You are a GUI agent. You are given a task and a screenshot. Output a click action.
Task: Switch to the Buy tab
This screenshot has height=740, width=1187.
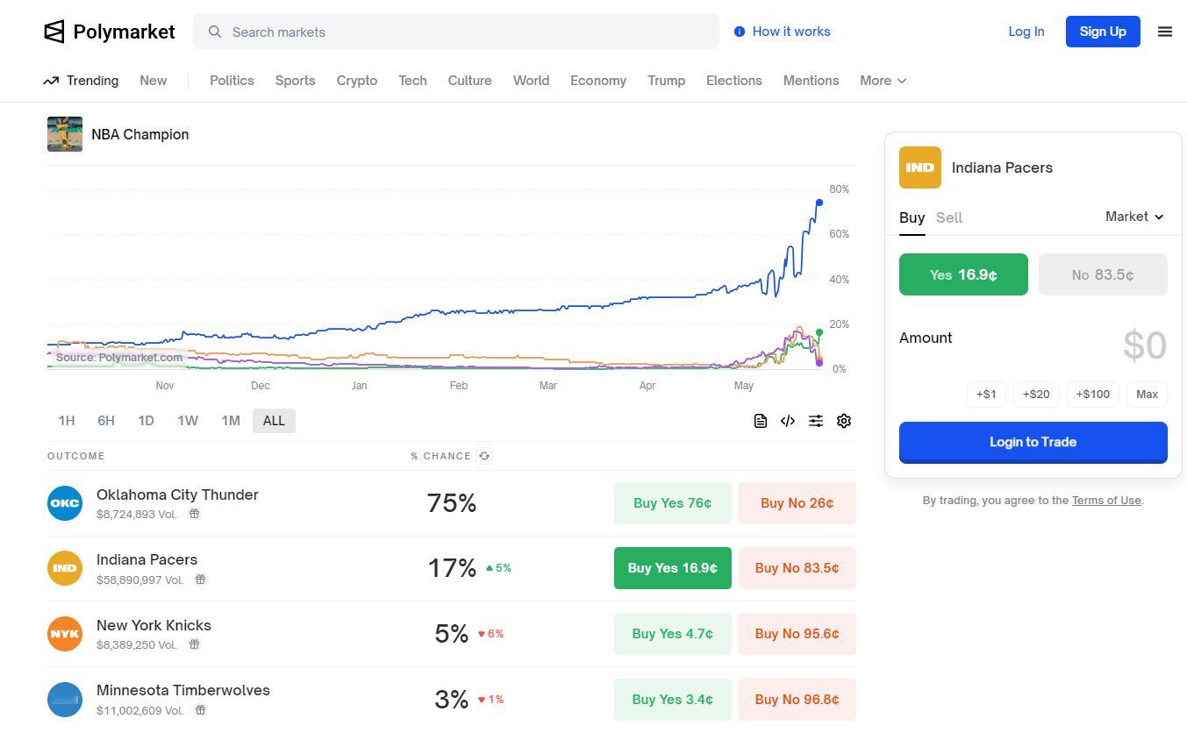point(912,217)
